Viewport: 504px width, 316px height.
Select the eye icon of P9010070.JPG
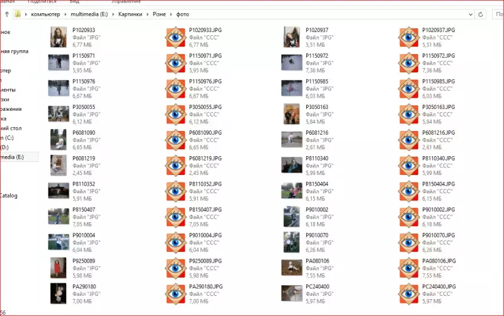(409, 243)
